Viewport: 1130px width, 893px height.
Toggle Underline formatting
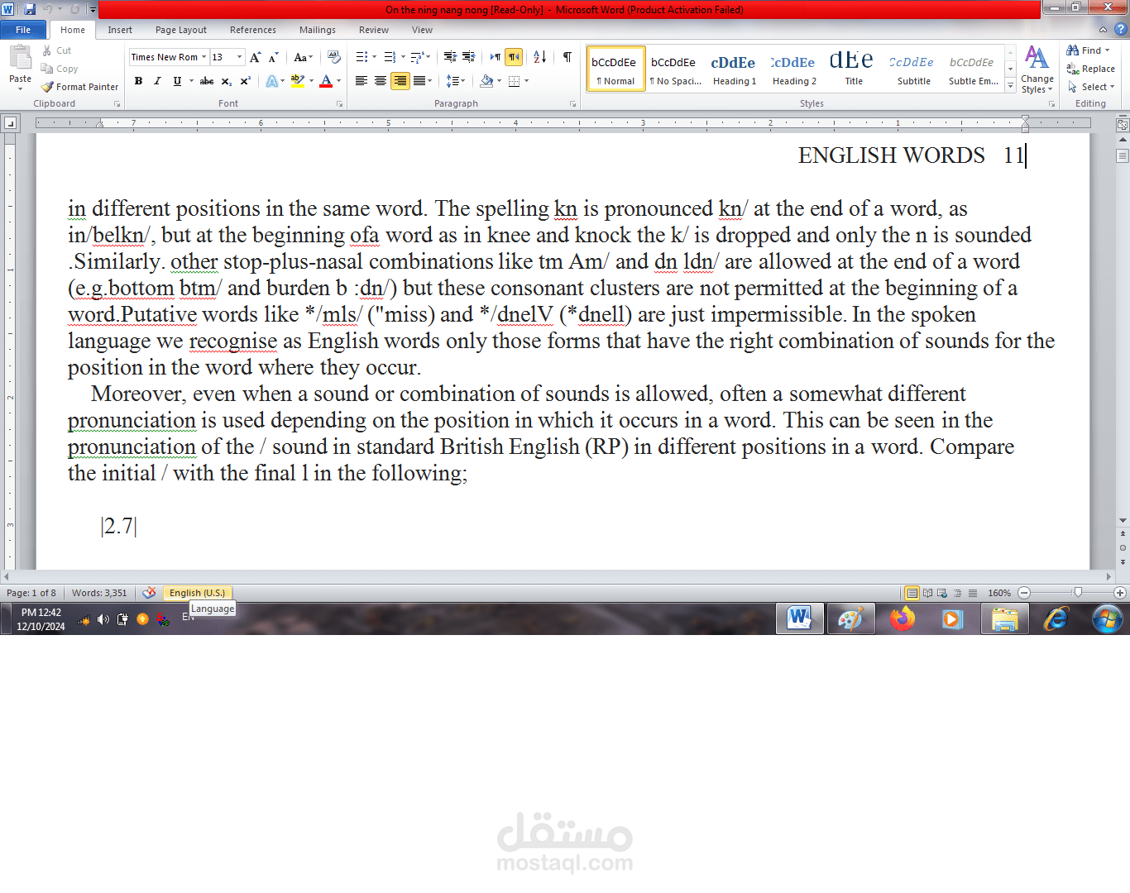pyautogui.click(x=176, y=81)
